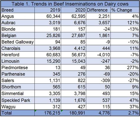Select the Speckled Park breed cell
The width and height of the screenshot is (140, 117).
tap(18, 100)
